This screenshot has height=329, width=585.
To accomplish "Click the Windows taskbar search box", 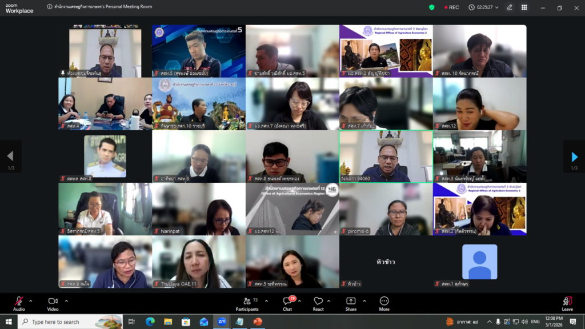I will point(70,322).
